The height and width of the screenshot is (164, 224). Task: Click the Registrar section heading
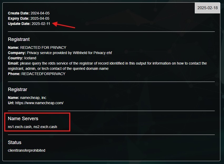[x=17, y=89]
